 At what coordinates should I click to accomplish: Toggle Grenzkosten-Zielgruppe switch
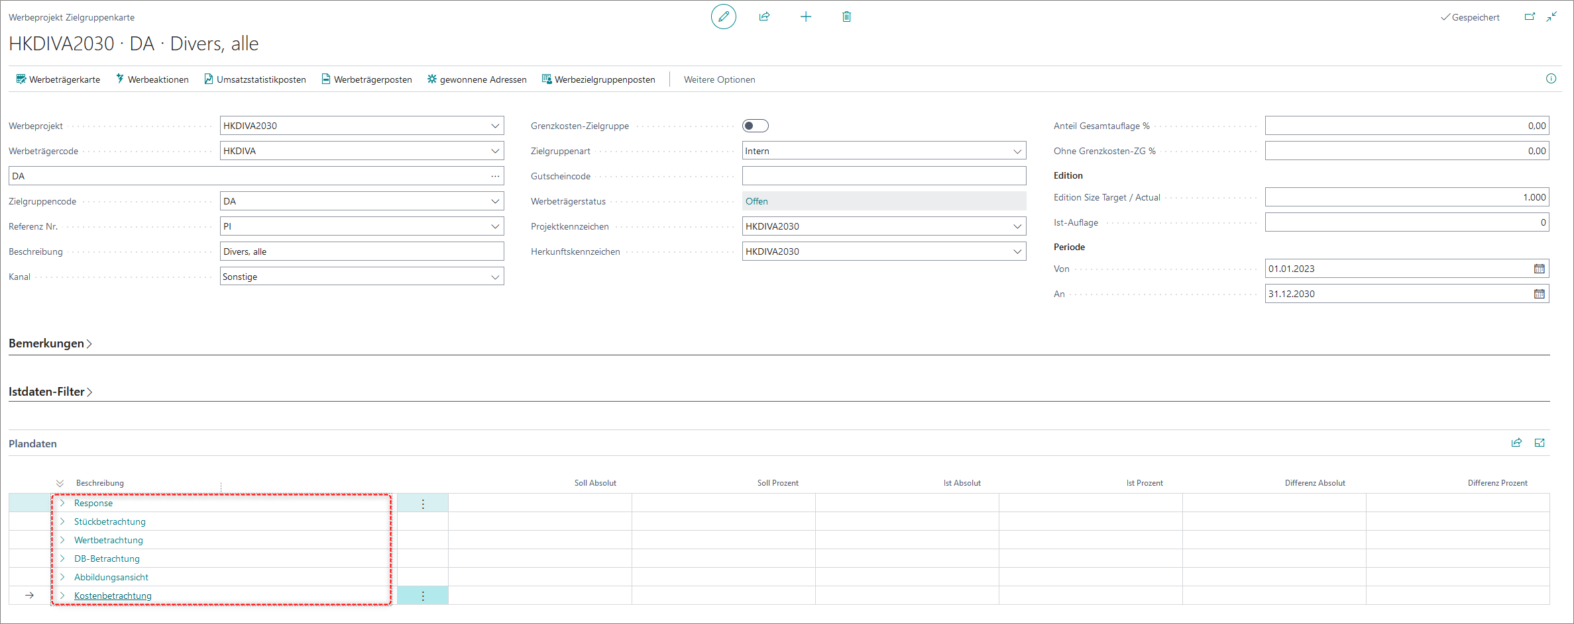(x=755, y=126)
